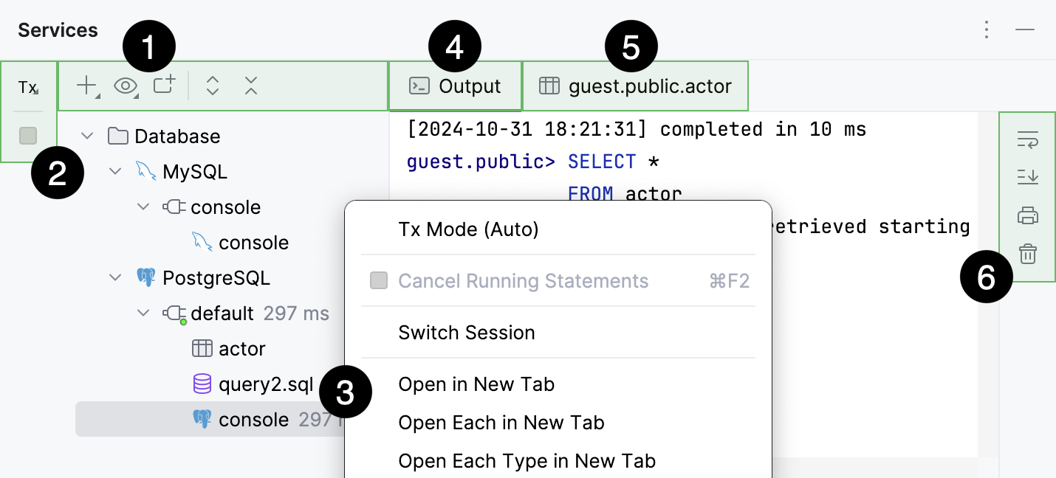Click the eye View Options icon
Image resolution: width=1056 pixels, height=478 pixels.
coord(126,86)
